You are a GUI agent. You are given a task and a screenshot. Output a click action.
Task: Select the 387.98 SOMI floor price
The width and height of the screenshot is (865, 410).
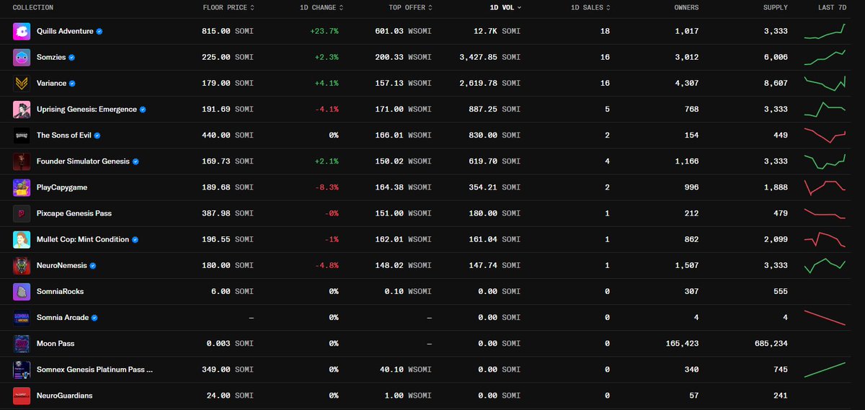pyautogui.click(x=228, y=213)
